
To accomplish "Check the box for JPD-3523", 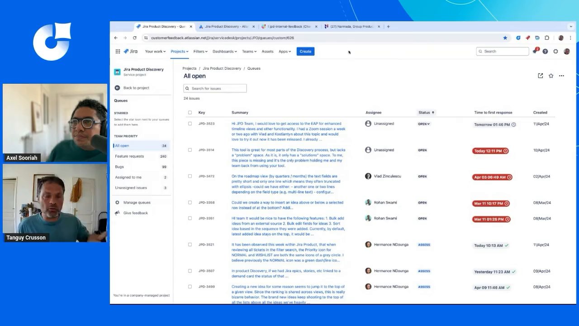I will pos(190,124).
